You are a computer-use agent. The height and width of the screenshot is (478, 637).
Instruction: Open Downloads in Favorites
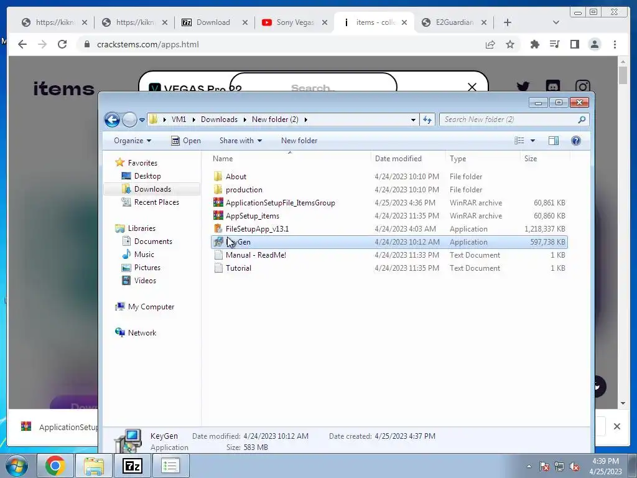coord(152,189)
